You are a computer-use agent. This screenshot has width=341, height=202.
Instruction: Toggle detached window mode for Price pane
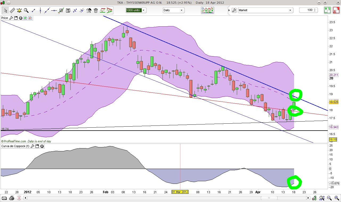click(16, 18)
